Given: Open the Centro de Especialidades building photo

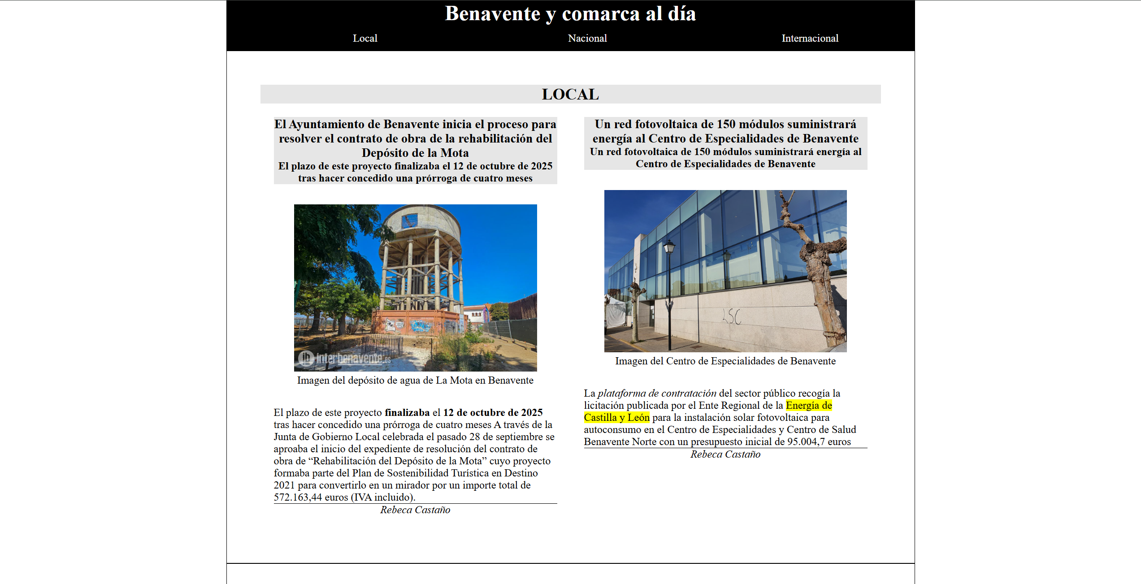Looking at the screenshot, I should 725,271.
